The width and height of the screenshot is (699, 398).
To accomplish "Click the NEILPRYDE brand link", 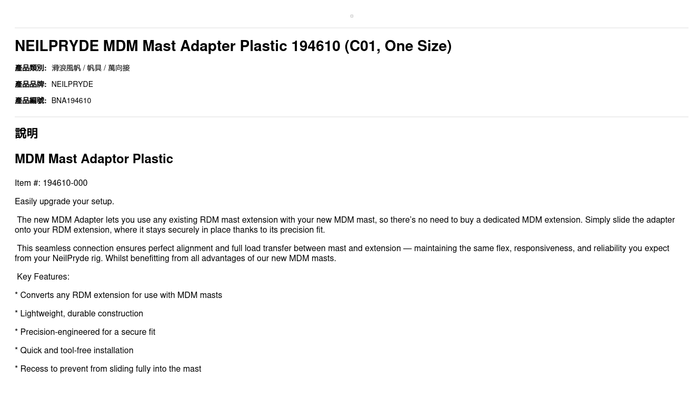I will tap(72, 84).
